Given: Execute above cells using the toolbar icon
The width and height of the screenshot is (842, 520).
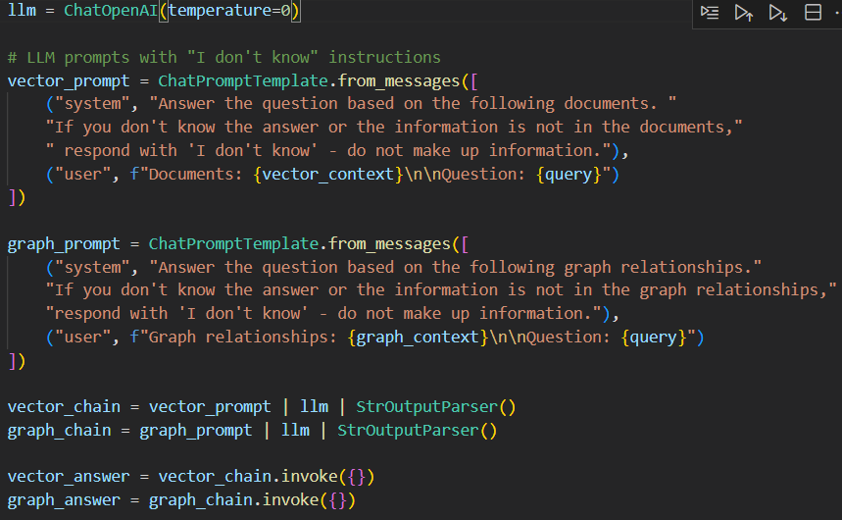Looking at the screenshot, I should click(x=744, y=13).
